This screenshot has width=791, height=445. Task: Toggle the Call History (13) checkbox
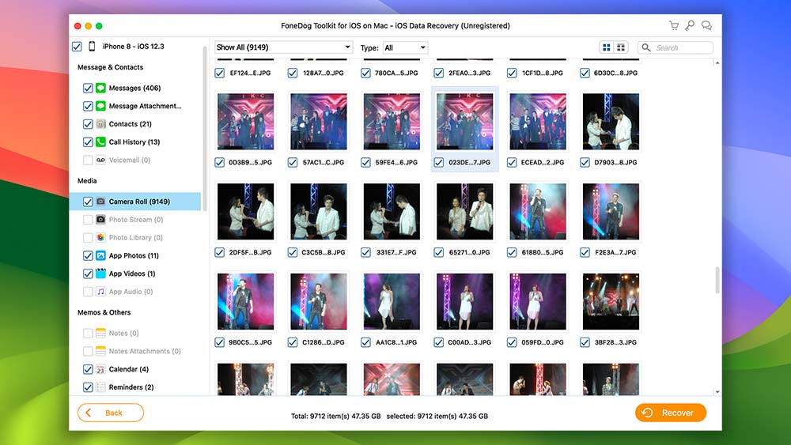click(x=88, y=142)
